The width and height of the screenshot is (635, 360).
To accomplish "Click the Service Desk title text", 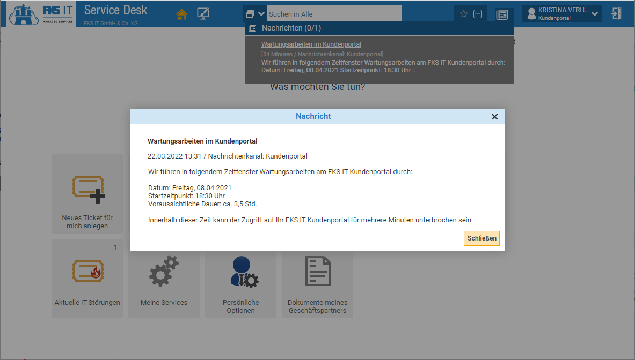I will 115,10.
